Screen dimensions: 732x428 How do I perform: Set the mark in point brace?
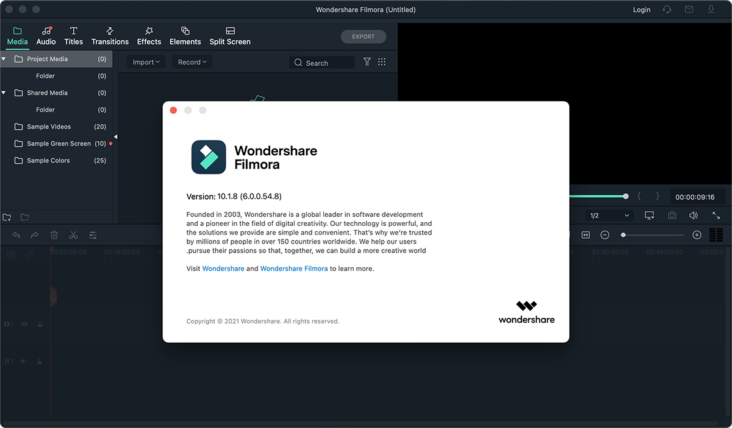tap(639, 196)
